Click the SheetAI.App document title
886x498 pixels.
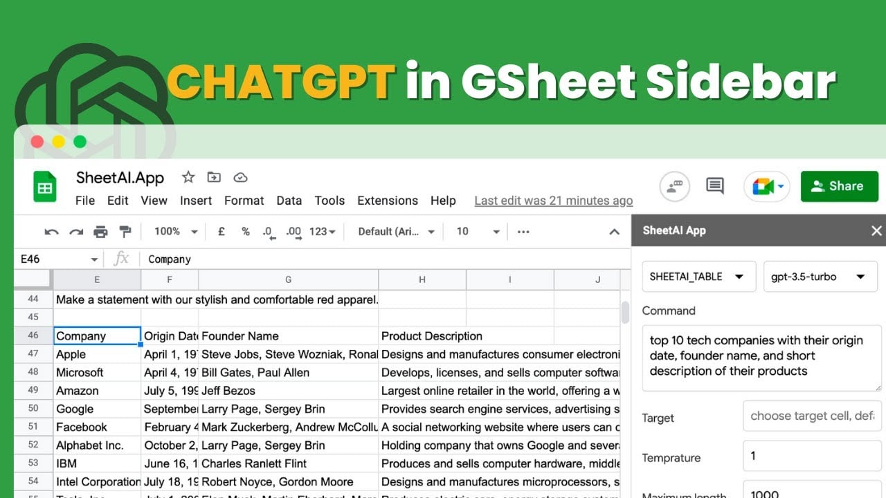click(x=120, y=178)
